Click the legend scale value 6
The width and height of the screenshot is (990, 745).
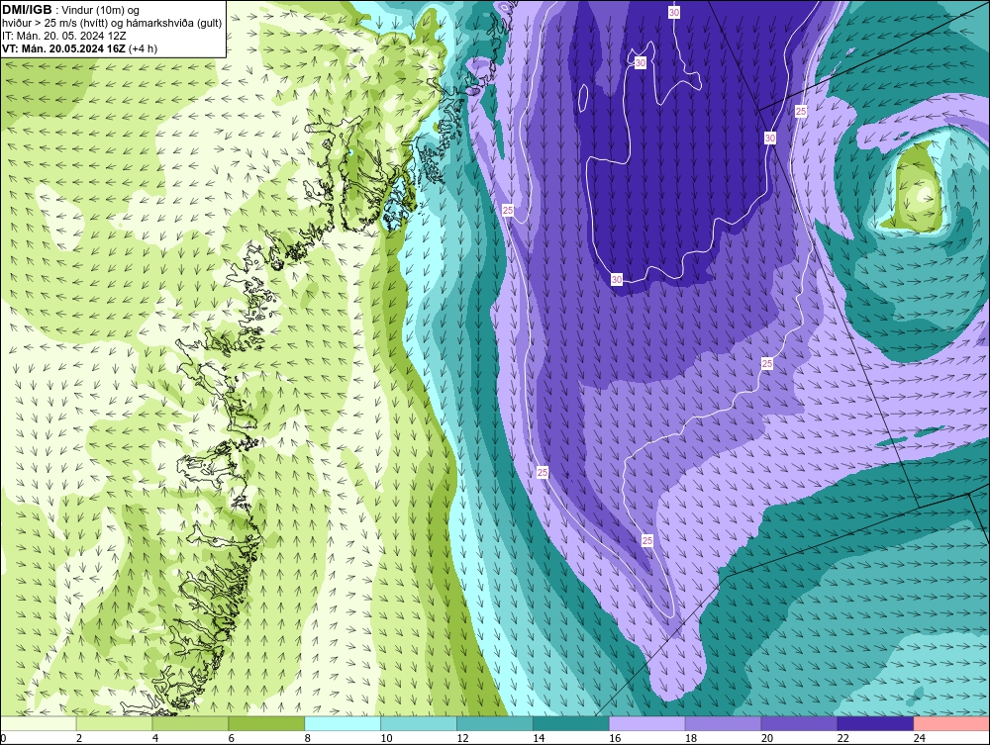tap(231, 738)
